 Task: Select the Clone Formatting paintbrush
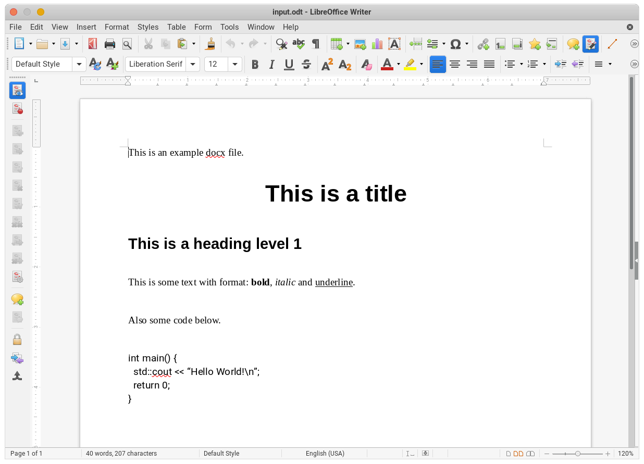[x=210, y=44]
